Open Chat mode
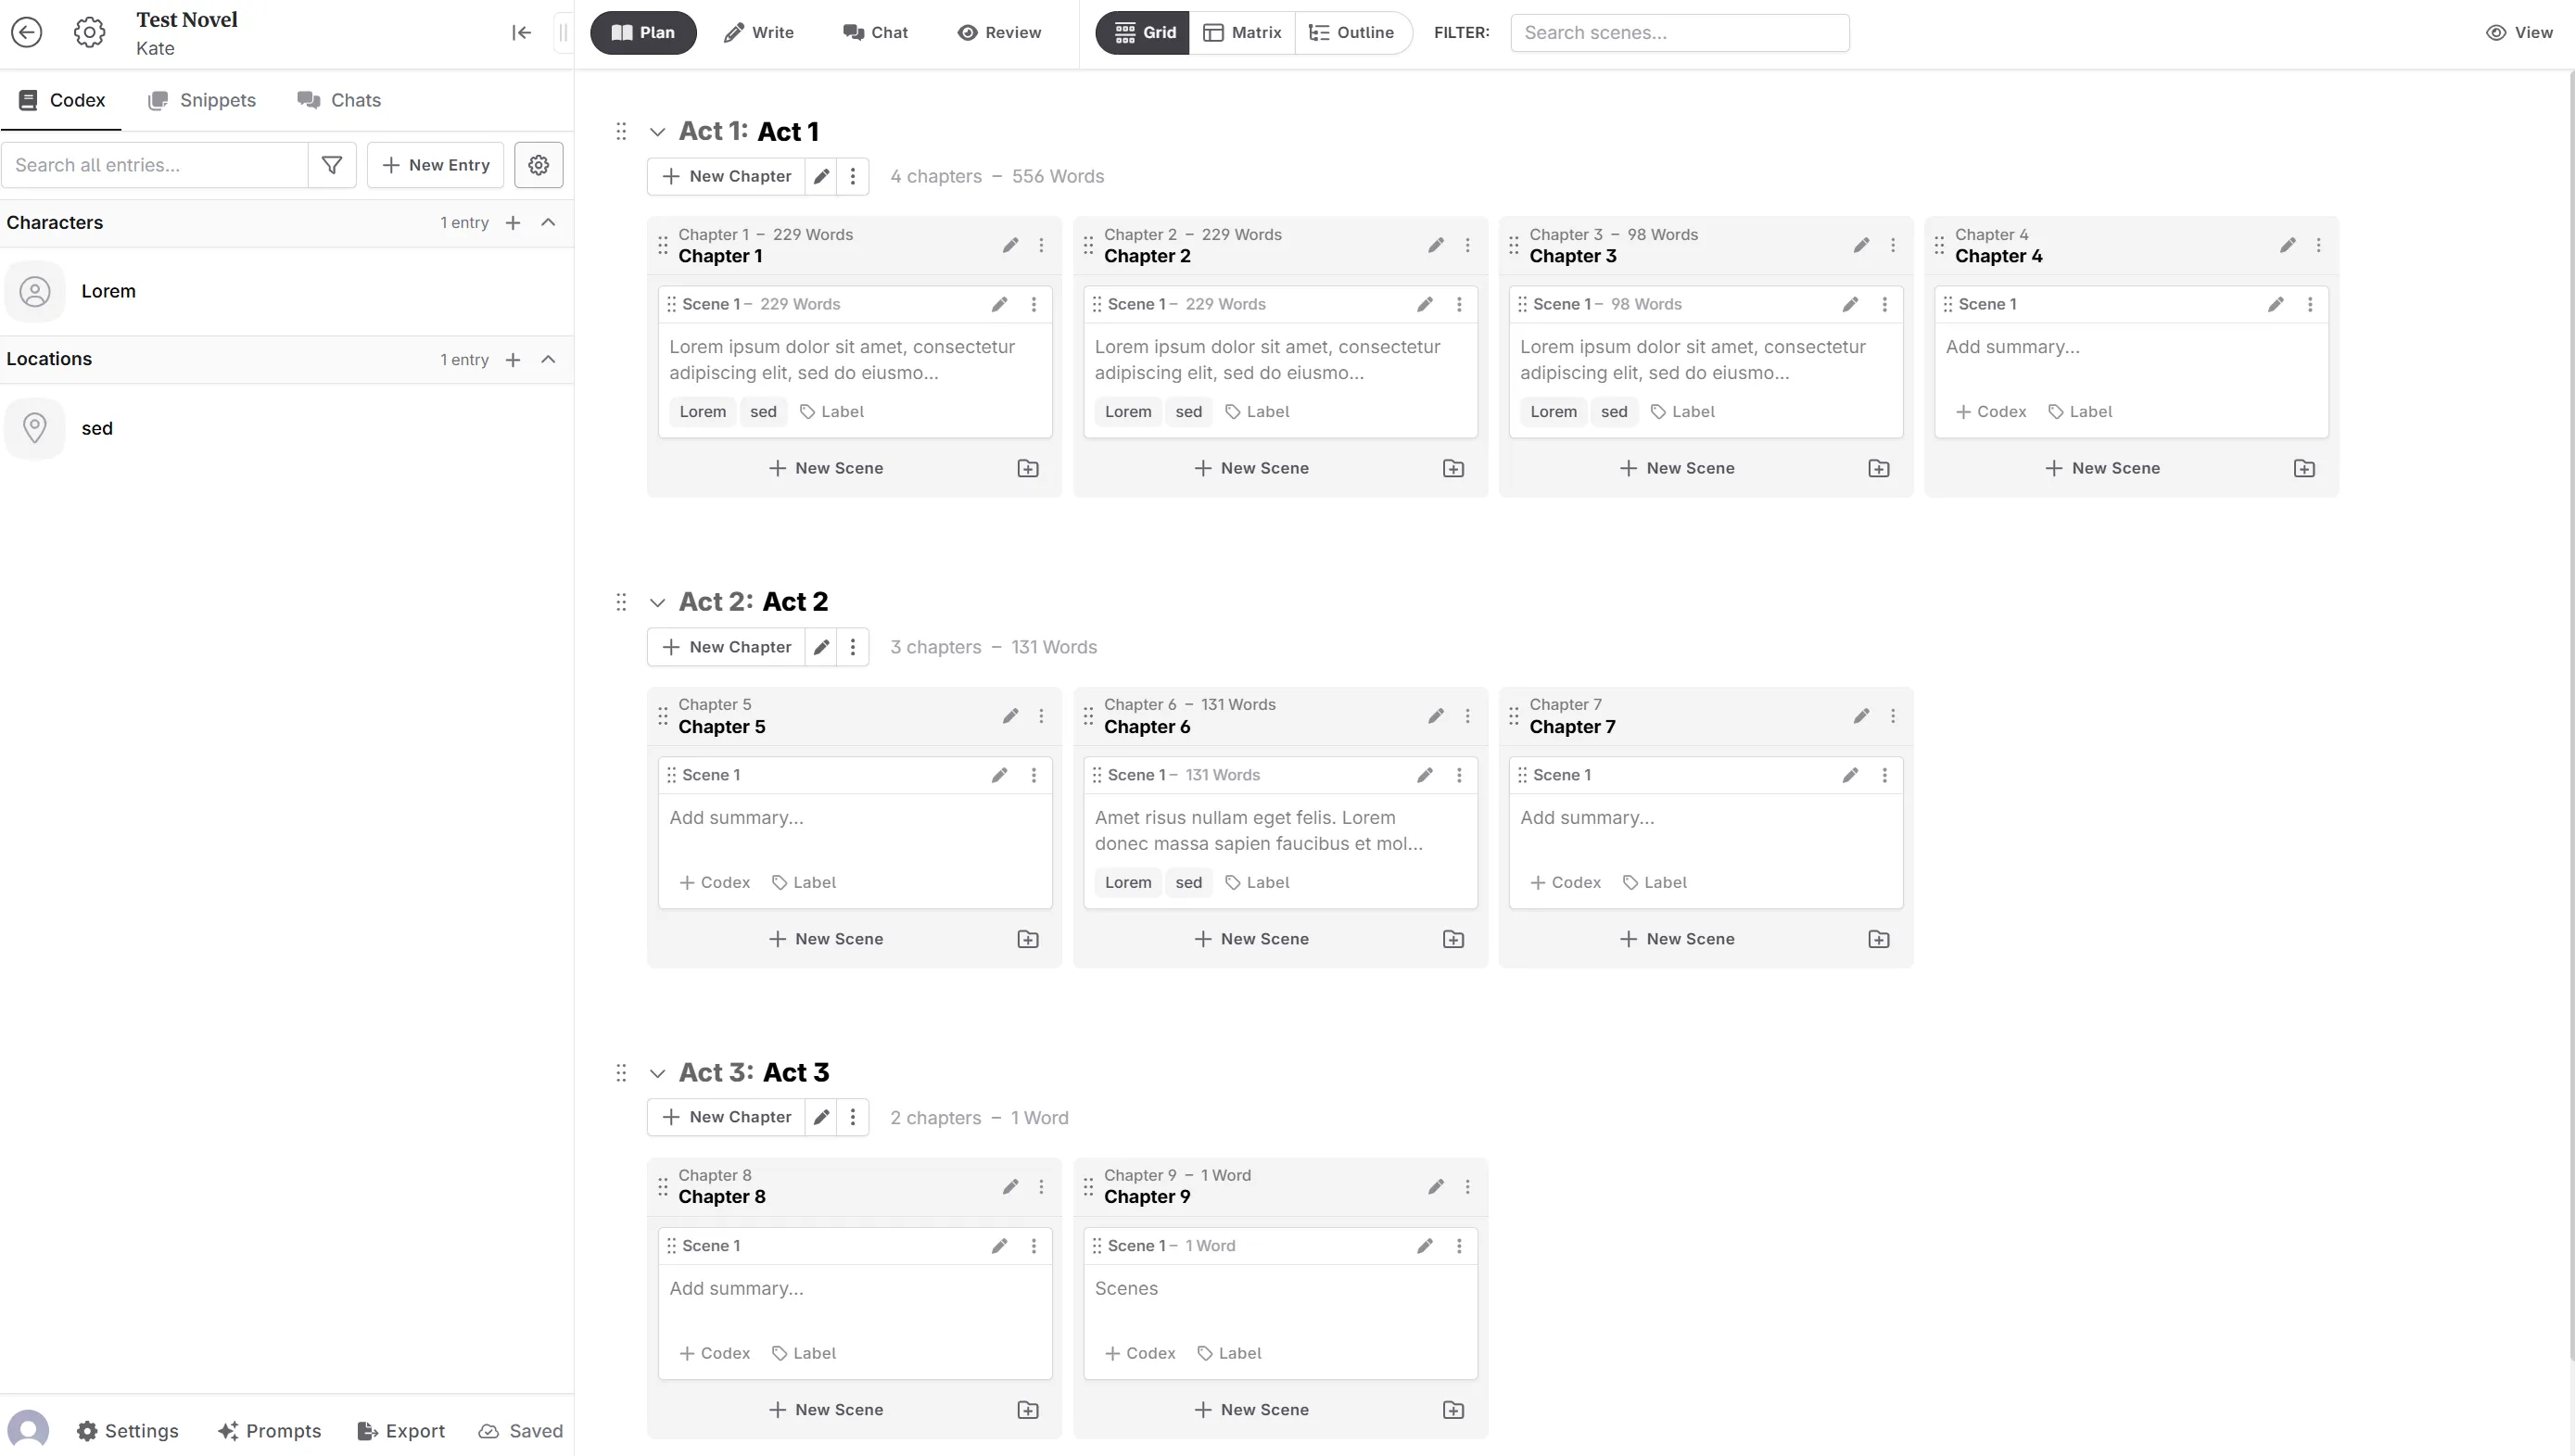This screenshot has width=2575, height=1456. click(875, 32)
